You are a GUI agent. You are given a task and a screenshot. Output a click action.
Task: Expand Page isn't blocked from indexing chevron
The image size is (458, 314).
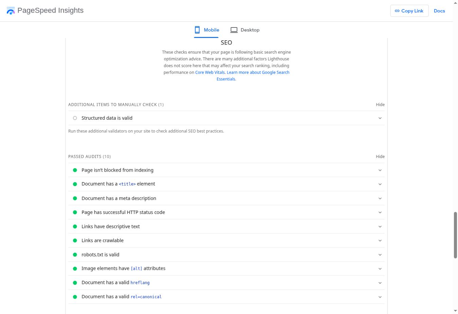click(380, 170)
